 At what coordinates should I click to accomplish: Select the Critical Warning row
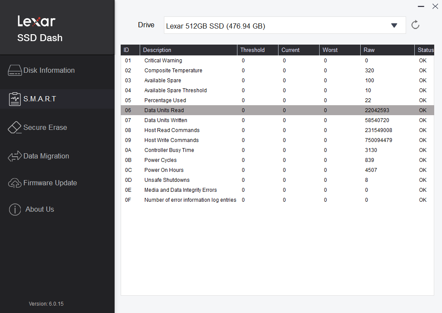(x=277, y=61)
